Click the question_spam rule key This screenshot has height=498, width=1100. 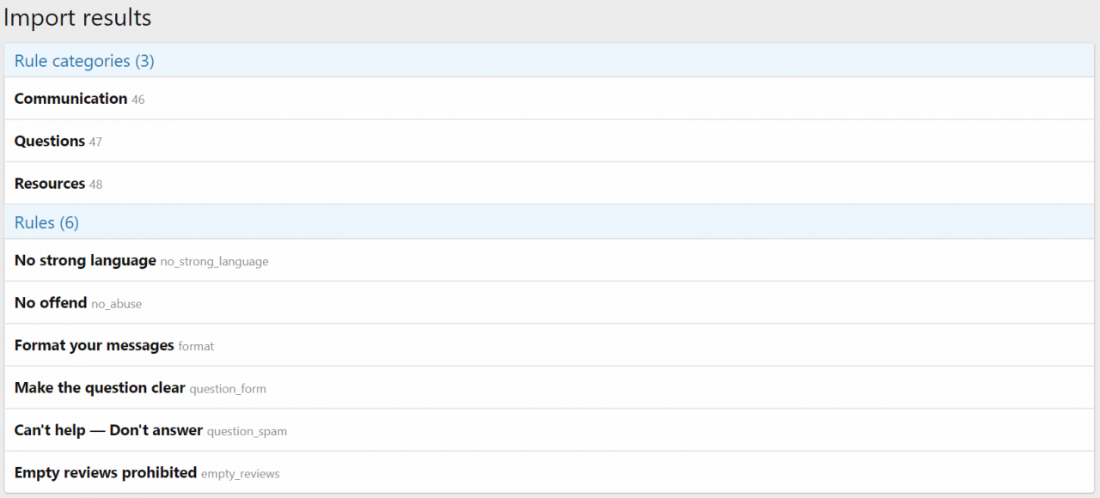pos(247,431)
